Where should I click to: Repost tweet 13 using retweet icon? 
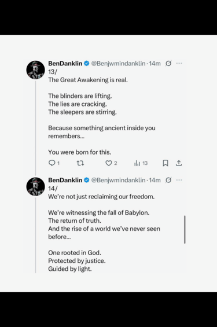80,163
